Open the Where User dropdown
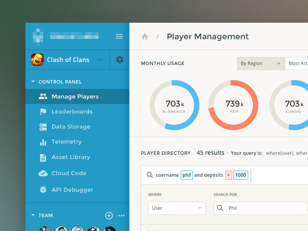This screenshot has height=231, width=308. [177, 208]
